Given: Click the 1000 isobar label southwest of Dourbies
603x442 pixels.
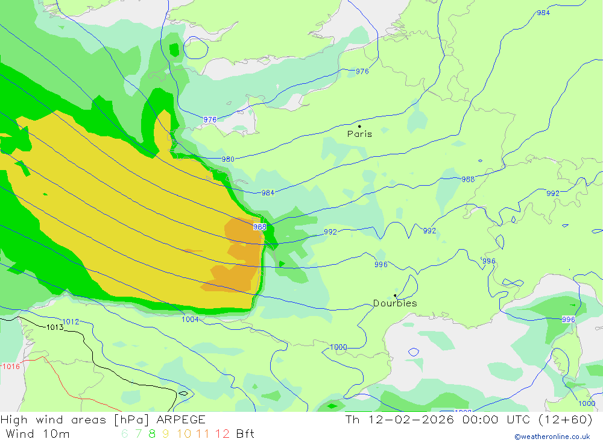Looking at the screenshot, I should point(338,347).
